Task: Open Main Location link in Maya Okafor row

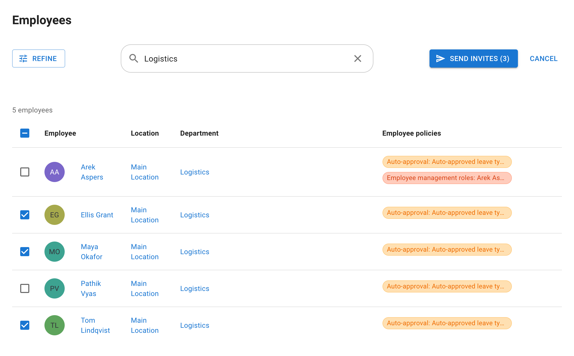Action: tap(145, 252)
